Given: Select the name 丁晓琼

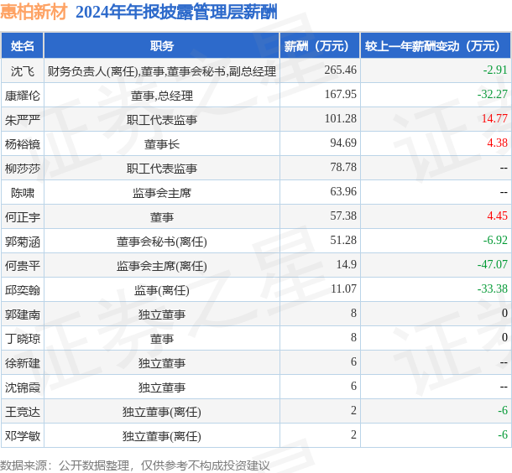Looking at the screenshot, I should point(22,339).
